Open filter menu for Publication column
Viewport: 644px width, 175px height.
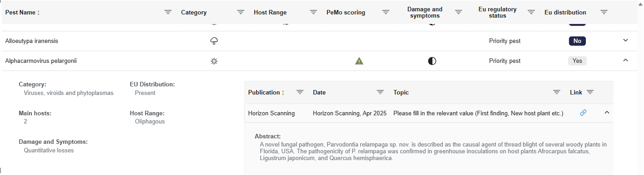[300, 92]
